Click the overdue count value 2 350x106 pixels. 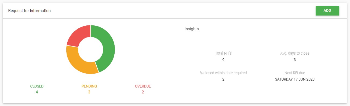click(x=143, y=92)
